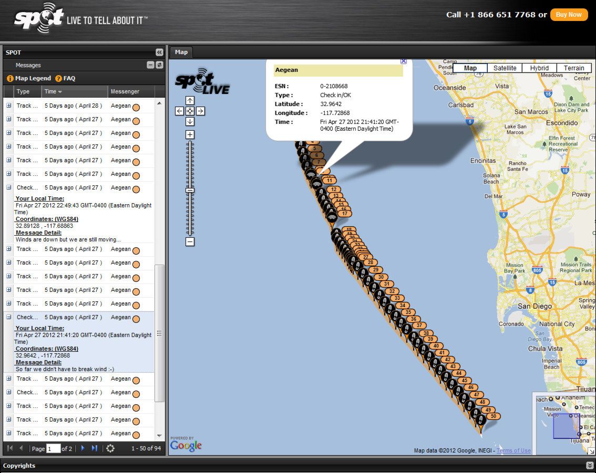Screen dimensions: 596x473
Task: Minimize the Messages panel
Action: tap(150, 65)
